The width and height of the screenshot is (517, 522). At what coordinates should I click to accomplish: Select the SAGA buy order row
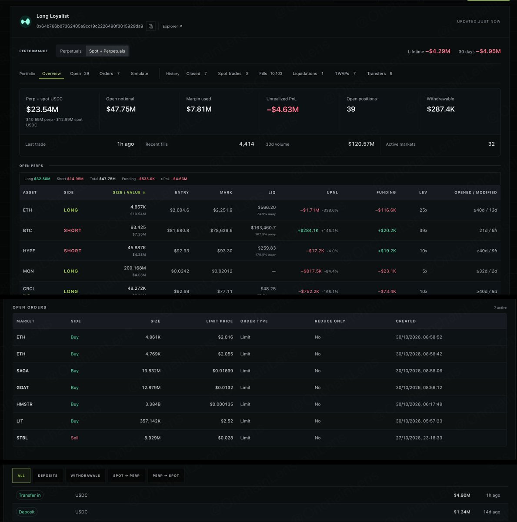tap(260, 371)
